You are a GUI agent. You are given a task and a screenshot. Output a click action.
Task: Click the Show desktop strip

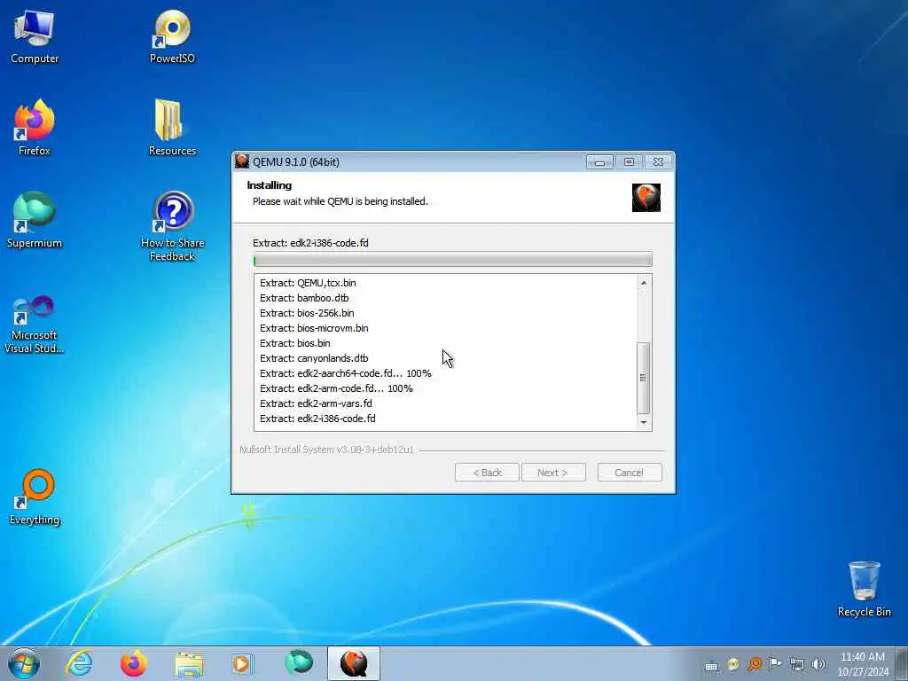click(x=901, y=663)
